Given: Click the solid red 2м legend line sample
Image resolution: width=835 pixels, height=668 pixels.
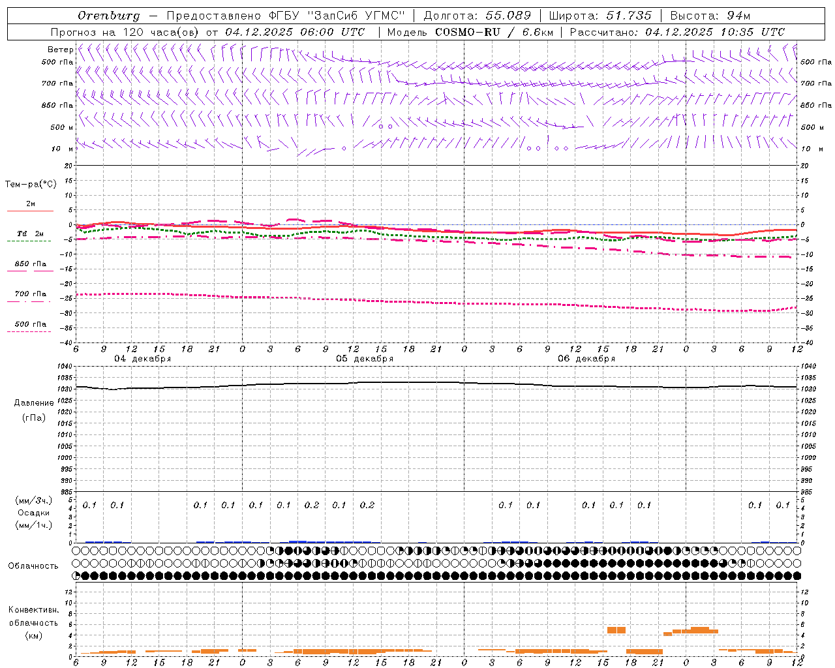Looking at the screenshot, I should pos(30,211).
